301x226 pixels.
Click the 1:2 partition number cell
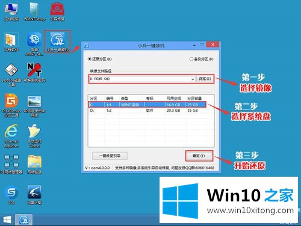click(x=109, y=111)
